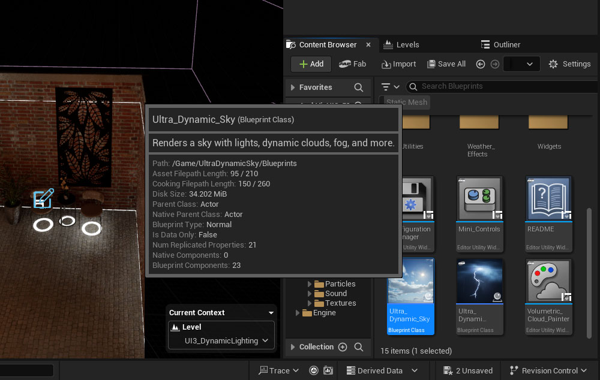This screenshot has height=380, width=600.
Task: Open the path dropdown beside history arrows
Action: [521, 64]
